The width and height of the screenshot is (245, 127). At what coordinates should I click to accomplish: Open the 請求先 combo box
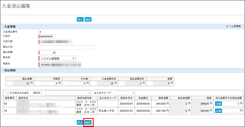pos(68,93)
